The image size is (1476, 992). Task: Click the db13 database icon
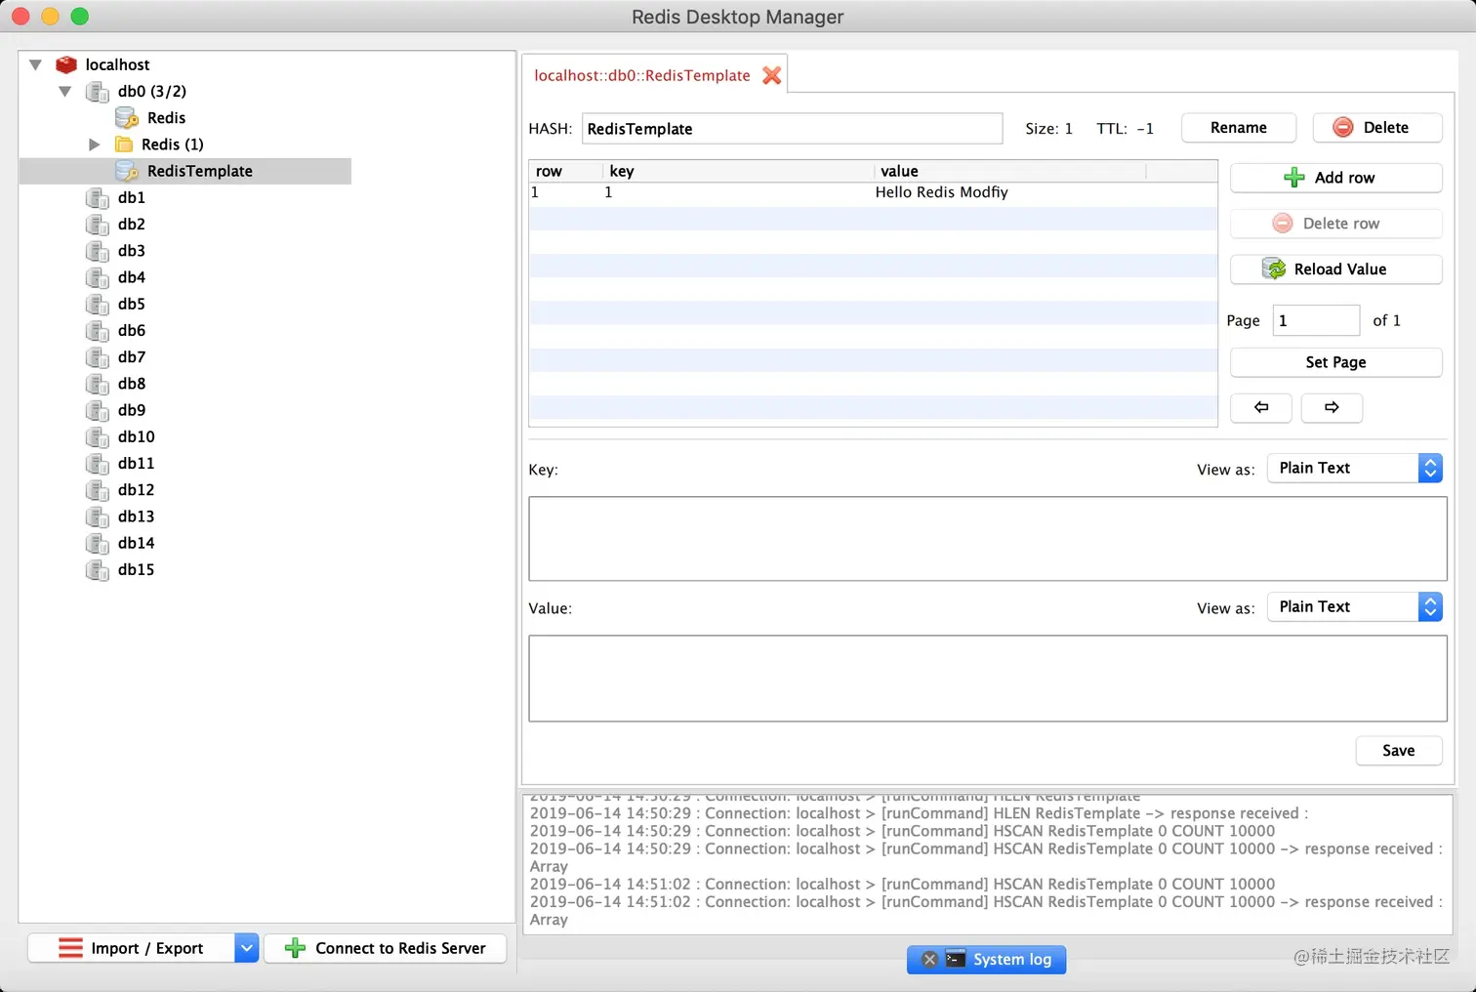pos(98,517)
